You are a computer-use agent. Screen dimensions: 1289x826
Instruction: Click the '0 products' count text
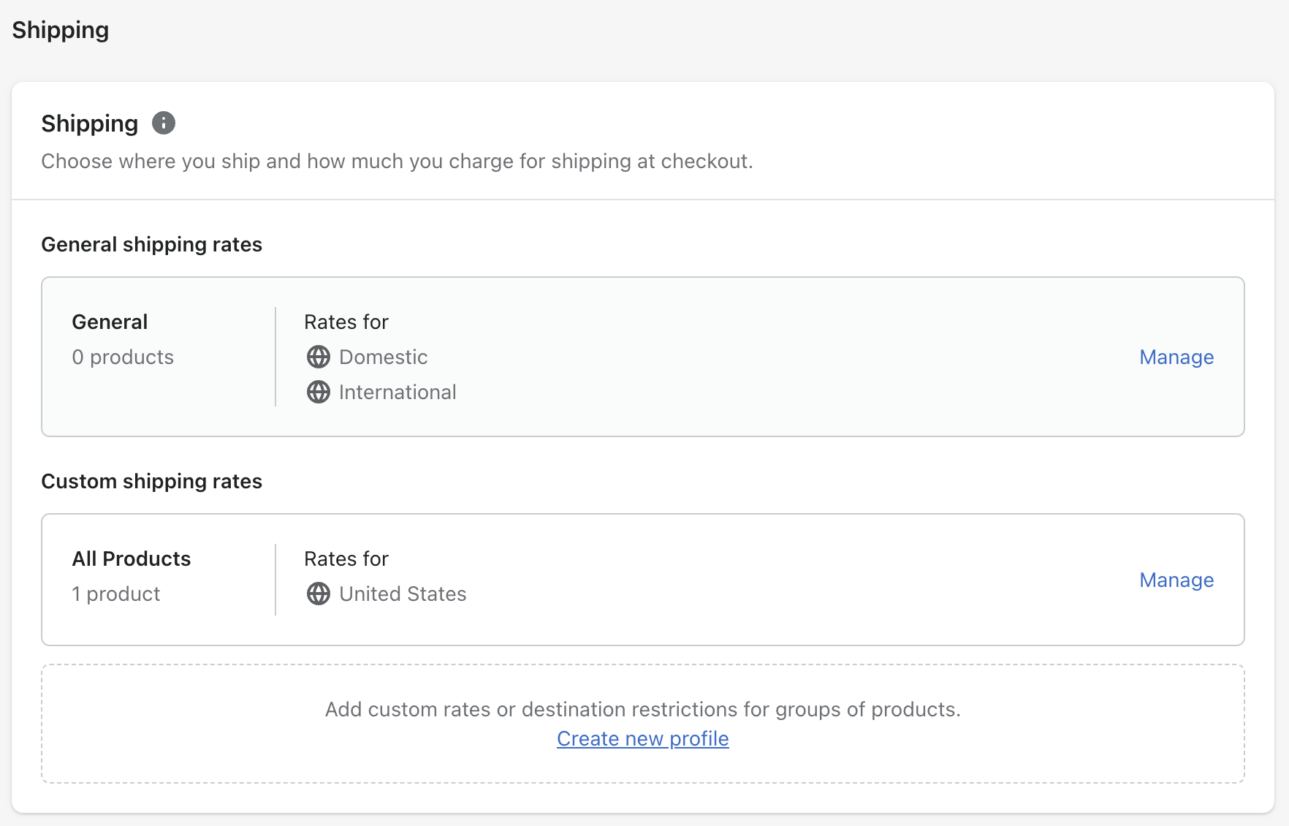(x=123, y=357)
